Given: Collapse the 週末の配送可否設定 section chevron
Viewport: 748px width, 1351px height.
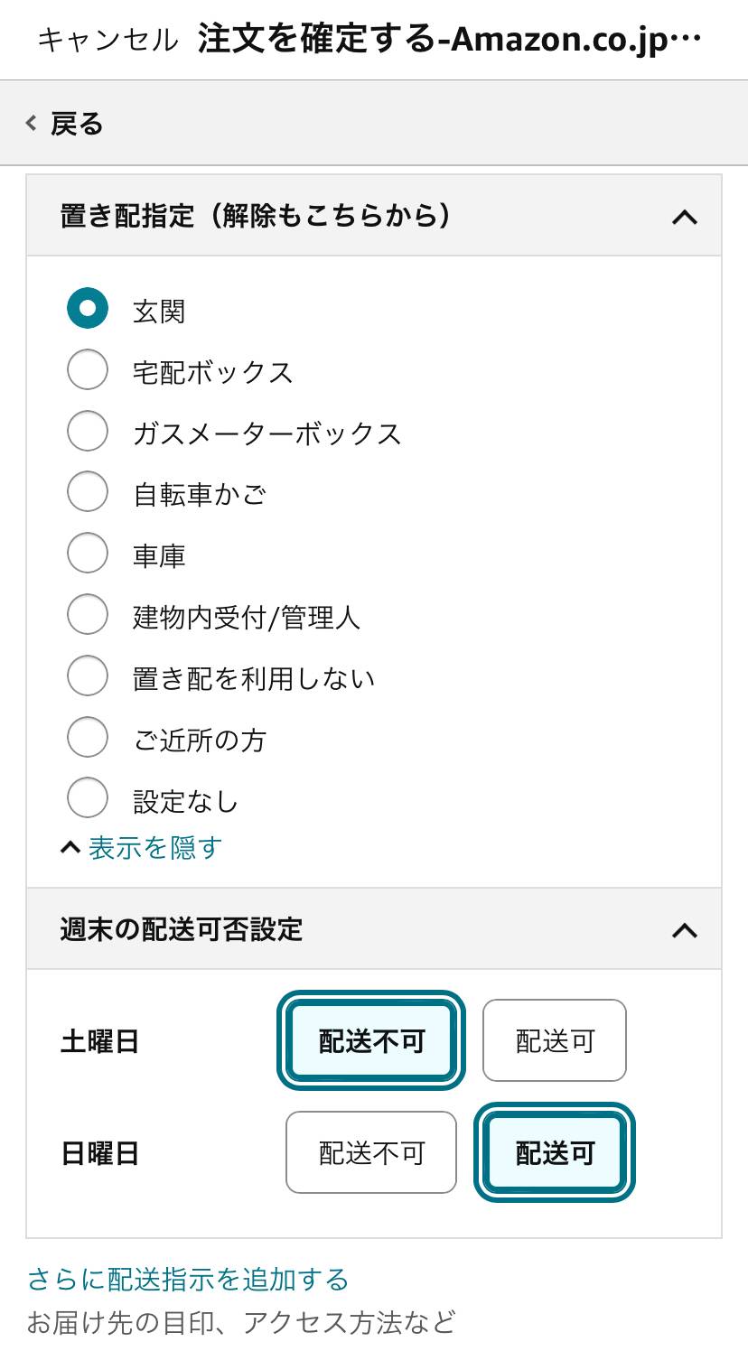Looking at the screenshot, I should tap(686, 928).
